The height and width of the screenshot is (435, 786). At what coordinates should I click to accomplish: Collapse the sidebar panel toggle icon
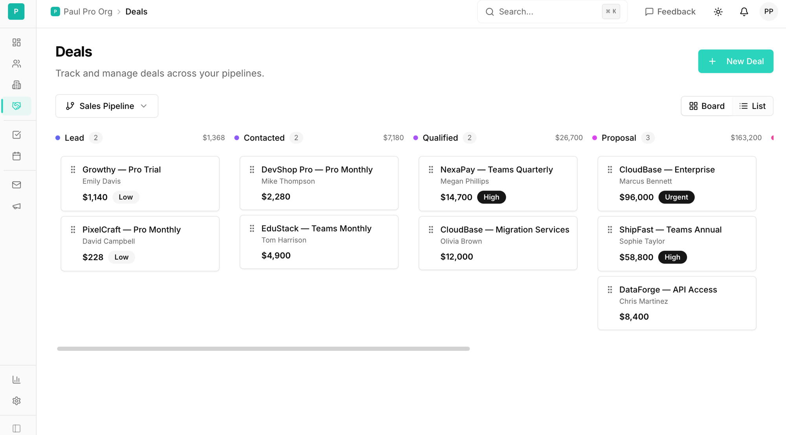17,428
